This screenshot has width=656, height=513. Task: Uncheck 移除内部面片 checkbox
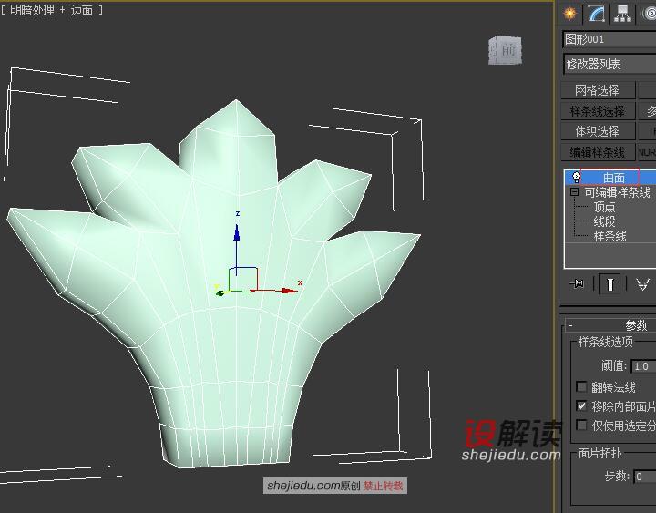582,406
